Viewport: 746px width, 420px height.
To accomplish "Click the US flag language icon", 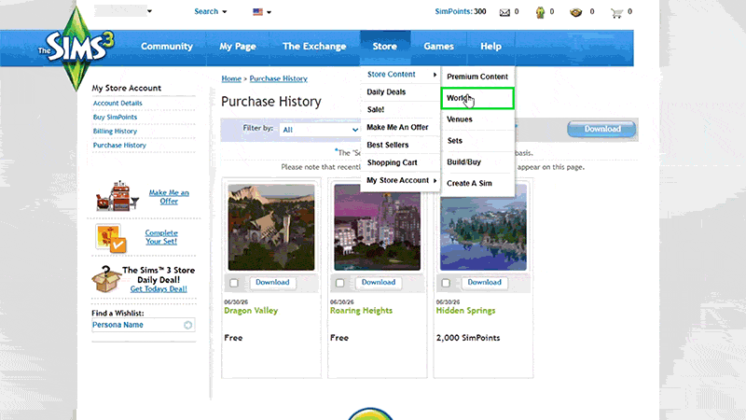I will (258, 12).
